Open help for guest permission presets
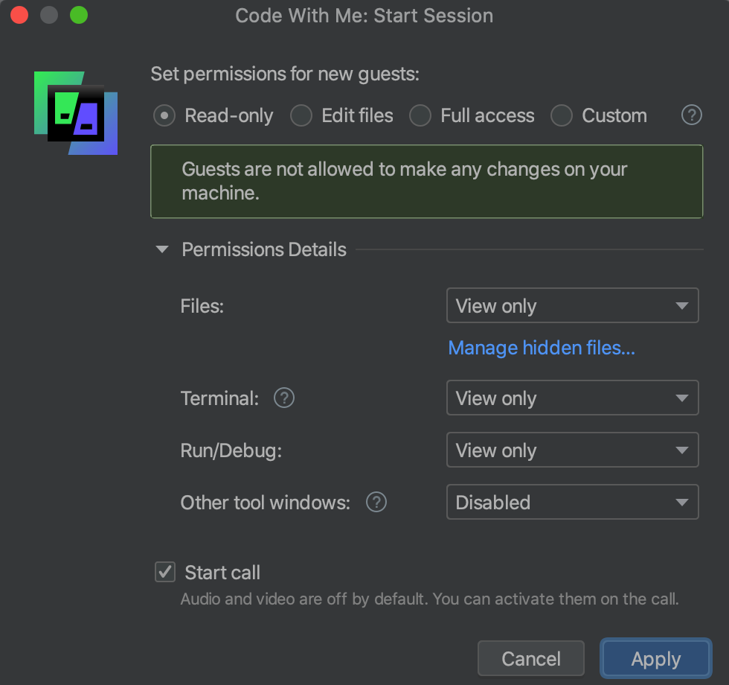This screenshot has height=685, width=729. [x=692, y=115]
